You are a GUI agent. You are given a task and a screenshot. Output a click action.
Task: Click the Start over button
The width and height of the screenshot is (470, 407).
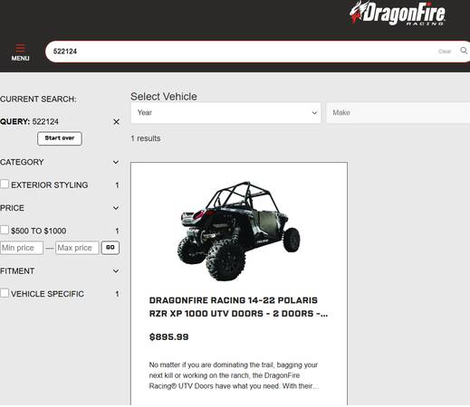tap(60, 138)
